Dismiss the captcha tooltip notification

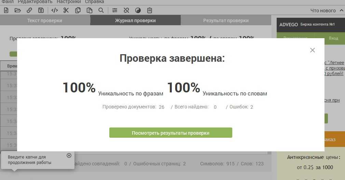(x=69, y=155)
